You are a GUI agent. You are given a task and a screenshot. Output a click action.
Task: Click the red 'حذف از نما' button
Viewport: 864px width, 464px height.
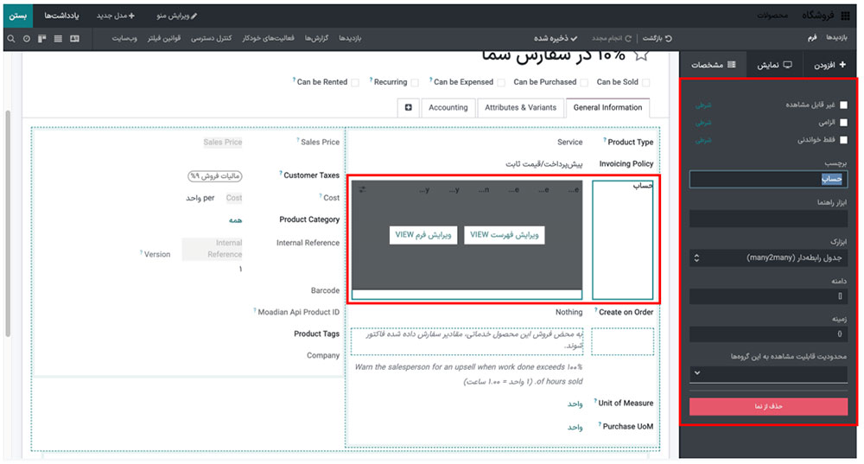[x=768, y=406]
